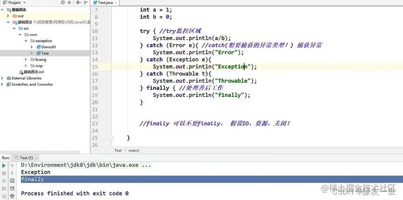Select the 基础语法.iml file

coord(31,72)
